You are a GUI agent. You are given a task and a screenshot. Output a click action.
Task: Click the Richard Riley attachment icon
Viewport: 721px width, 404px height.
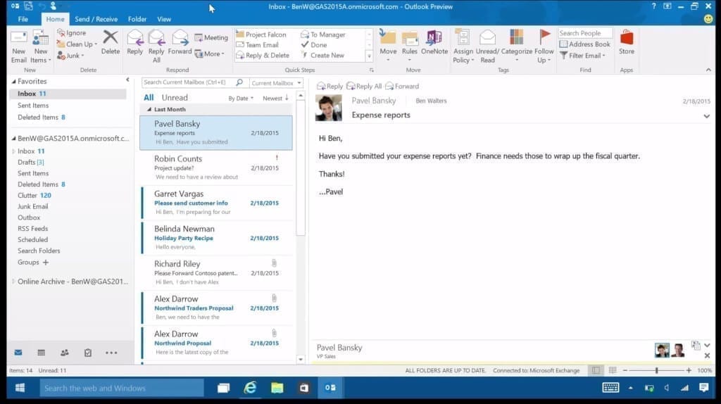pyautogui.click(x=274, y=263)
